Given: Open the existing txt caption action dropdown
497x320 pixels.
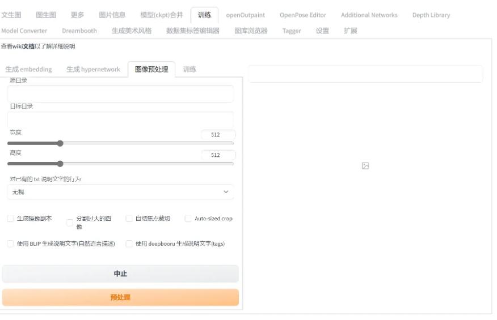Looking at the screenshot, I should (120, 192).
